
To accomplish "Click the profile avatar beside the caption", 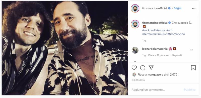I will pos(135,24).
